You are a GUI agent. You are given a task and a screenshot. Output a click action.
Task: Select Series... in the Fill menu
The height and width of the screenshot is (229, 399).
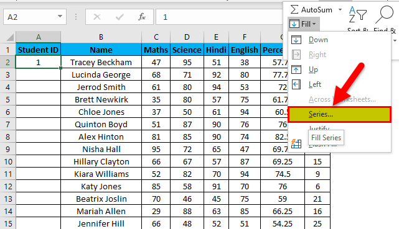tap(339, 114)
